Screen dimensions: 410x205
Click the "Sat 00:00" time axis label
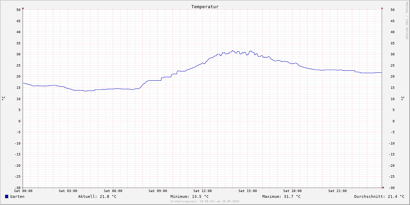click(x=23, y=191)
